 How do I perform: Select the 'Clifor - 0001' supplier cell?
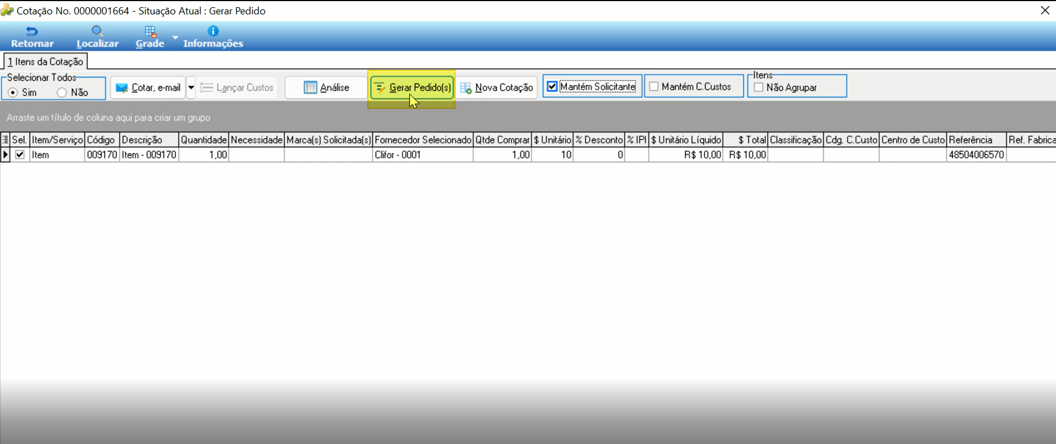pos(422,155)
